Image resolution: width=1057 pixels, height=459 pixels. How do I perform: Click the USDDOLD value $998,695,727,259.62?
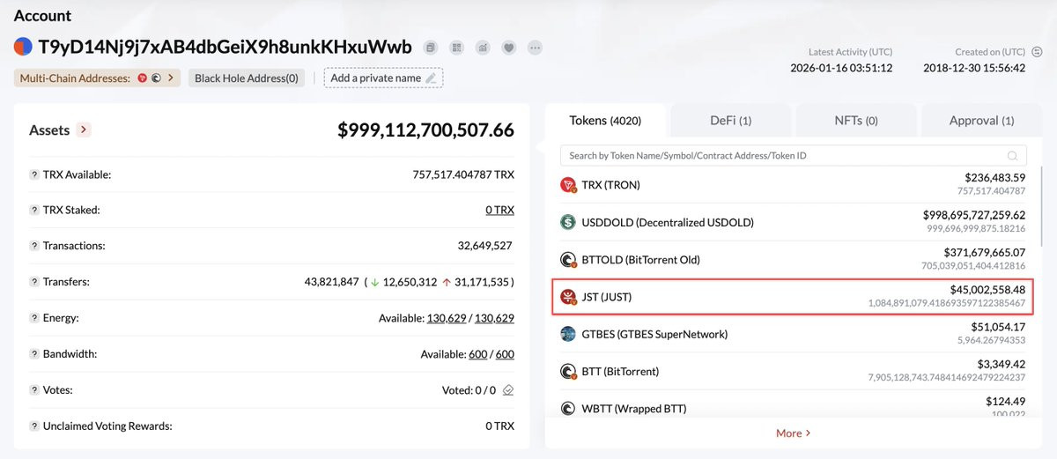(x=974, y=215)
